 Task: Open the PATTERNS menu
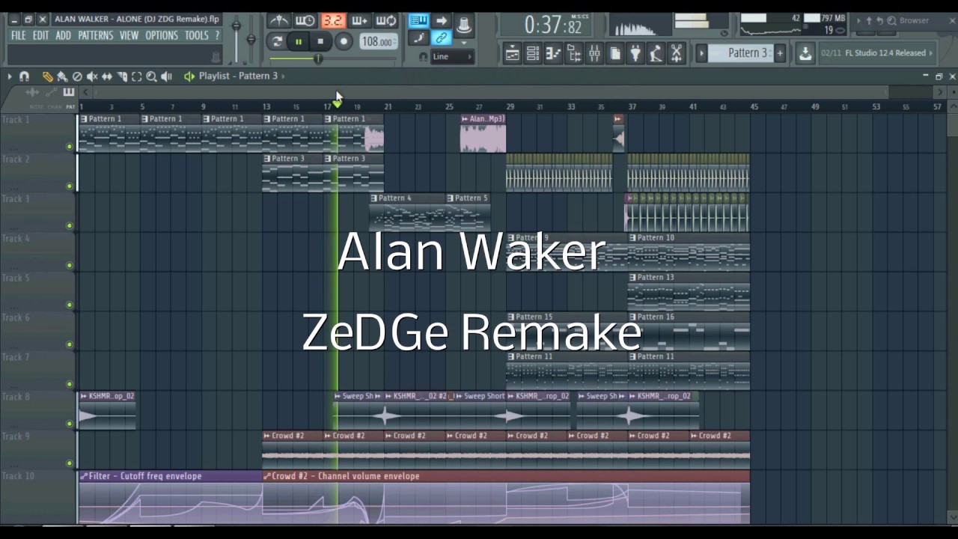(x=96, y=35)
